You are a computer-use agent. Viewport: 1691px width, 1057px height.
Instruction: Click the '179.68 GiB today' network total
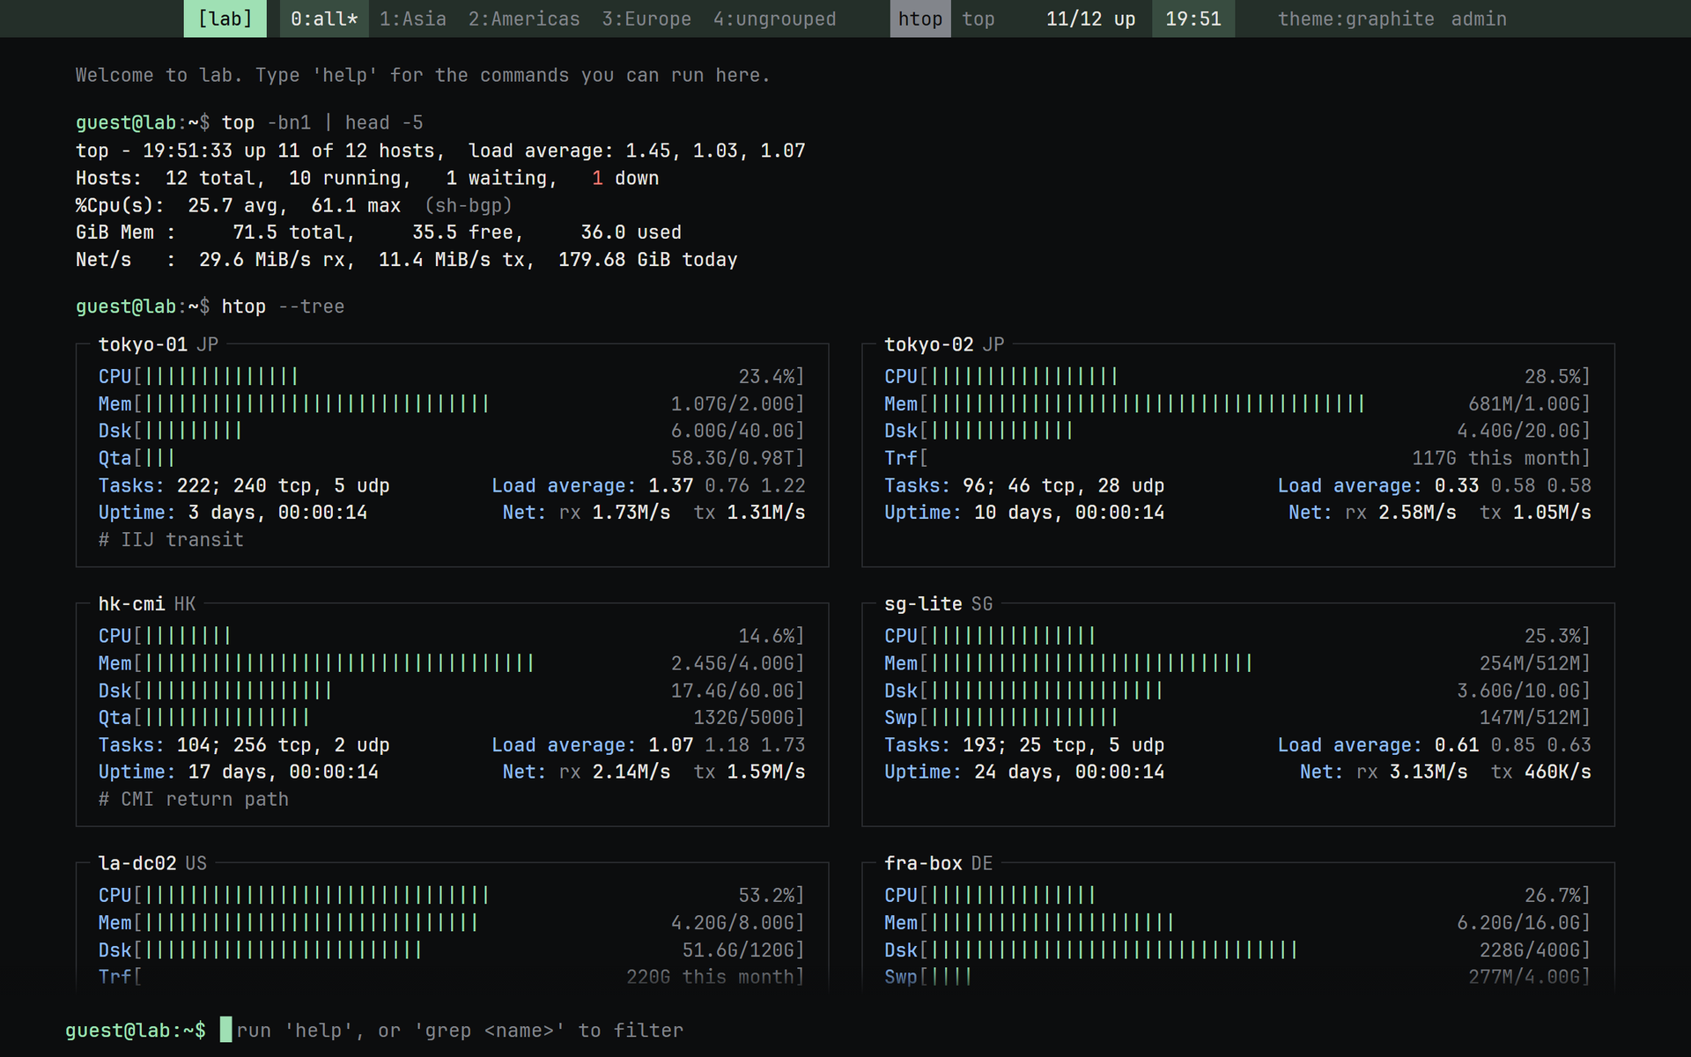[647, 260]
